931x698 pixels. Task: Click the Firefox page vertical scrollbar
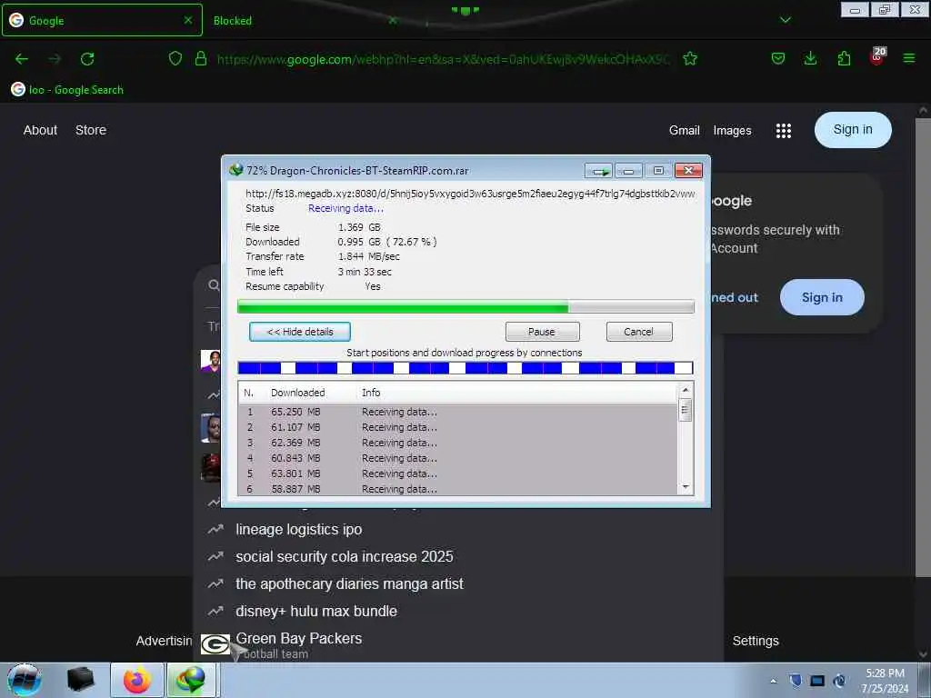922,347
